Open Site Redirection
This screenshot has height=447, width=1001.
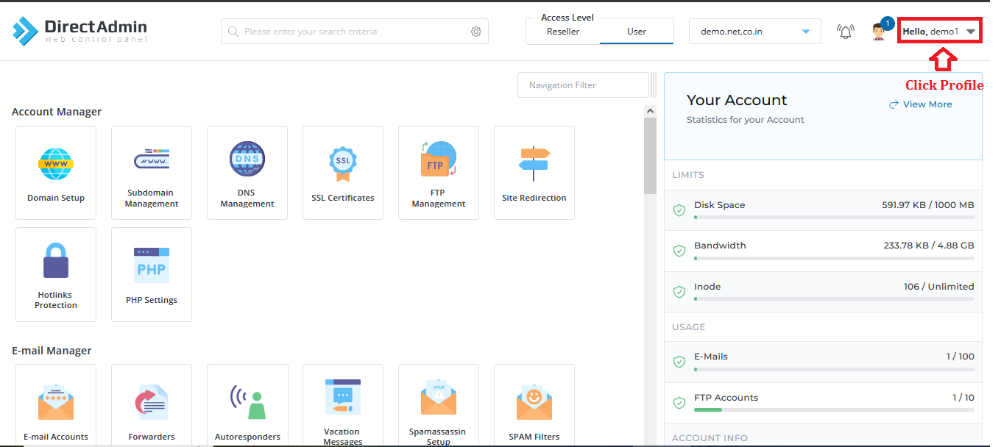point(534,173)
